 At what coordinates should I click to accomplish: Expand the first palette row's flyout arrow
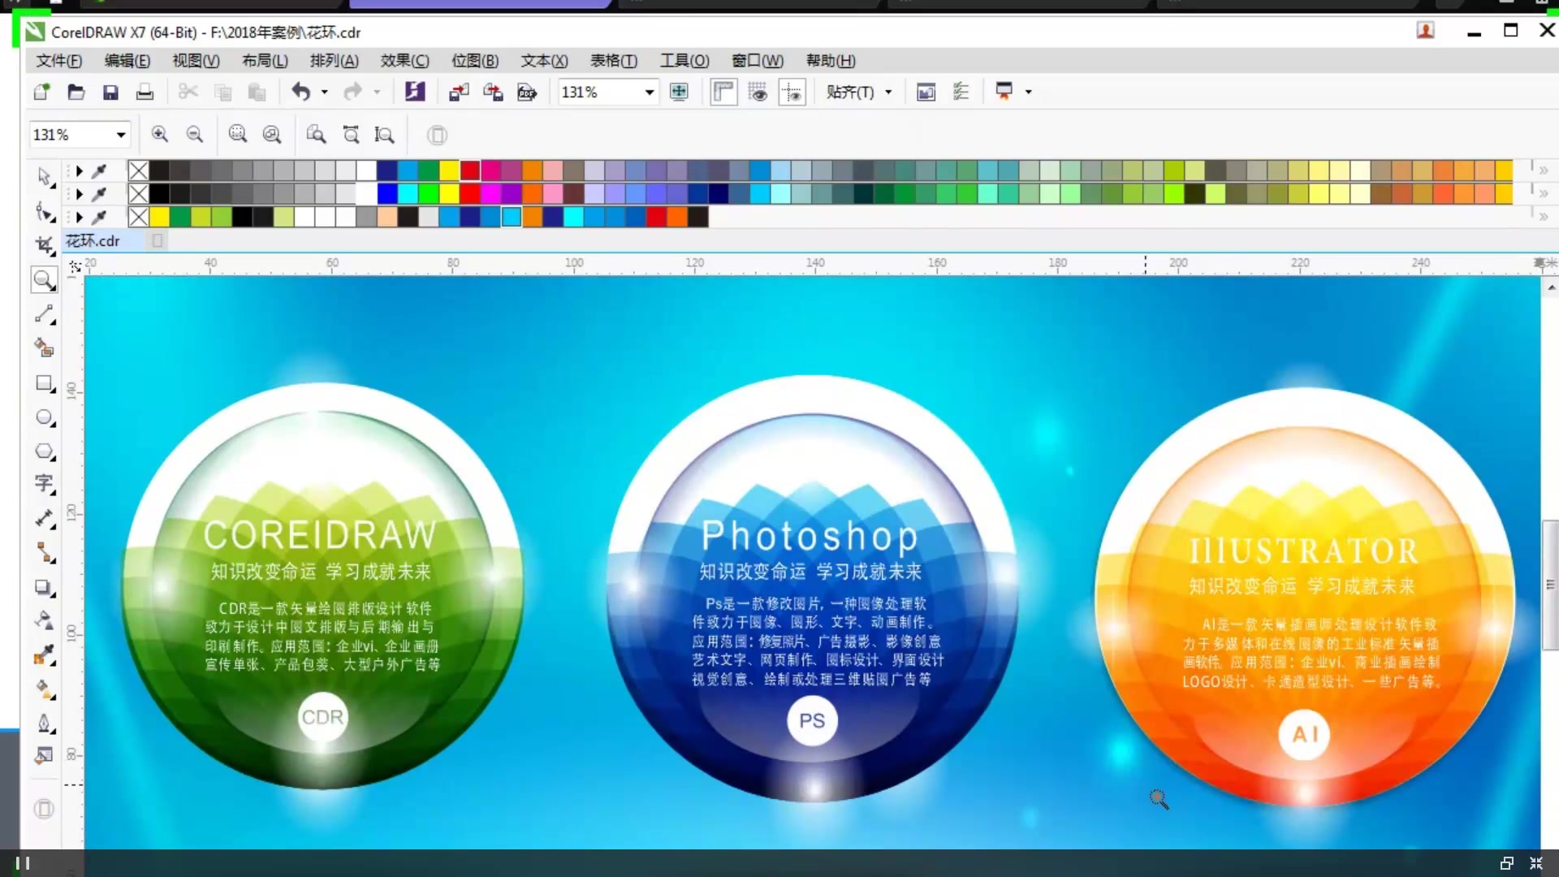tap(79, 171)
